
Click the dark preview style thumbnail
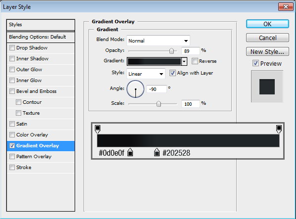click(x=267, y=87)
